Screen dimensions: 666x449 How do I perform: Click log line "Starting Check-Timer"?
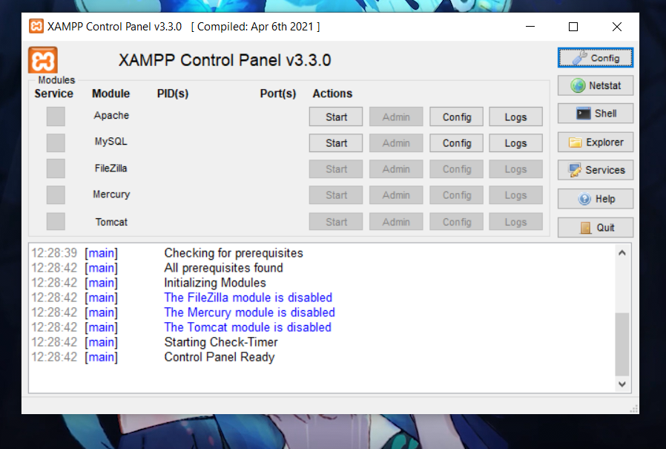click(221, 342)
